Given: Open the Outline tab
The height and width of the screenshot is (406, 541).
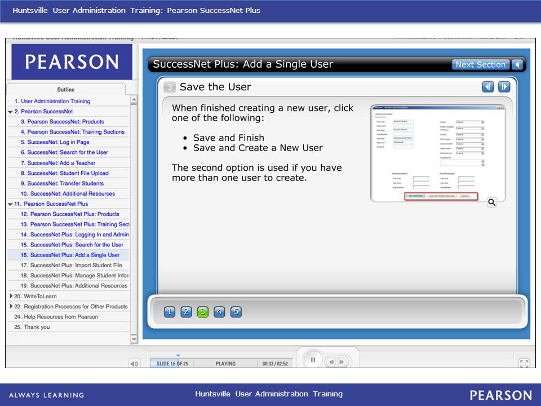Looking at the screenshot, I should click(x=65, y=90).
